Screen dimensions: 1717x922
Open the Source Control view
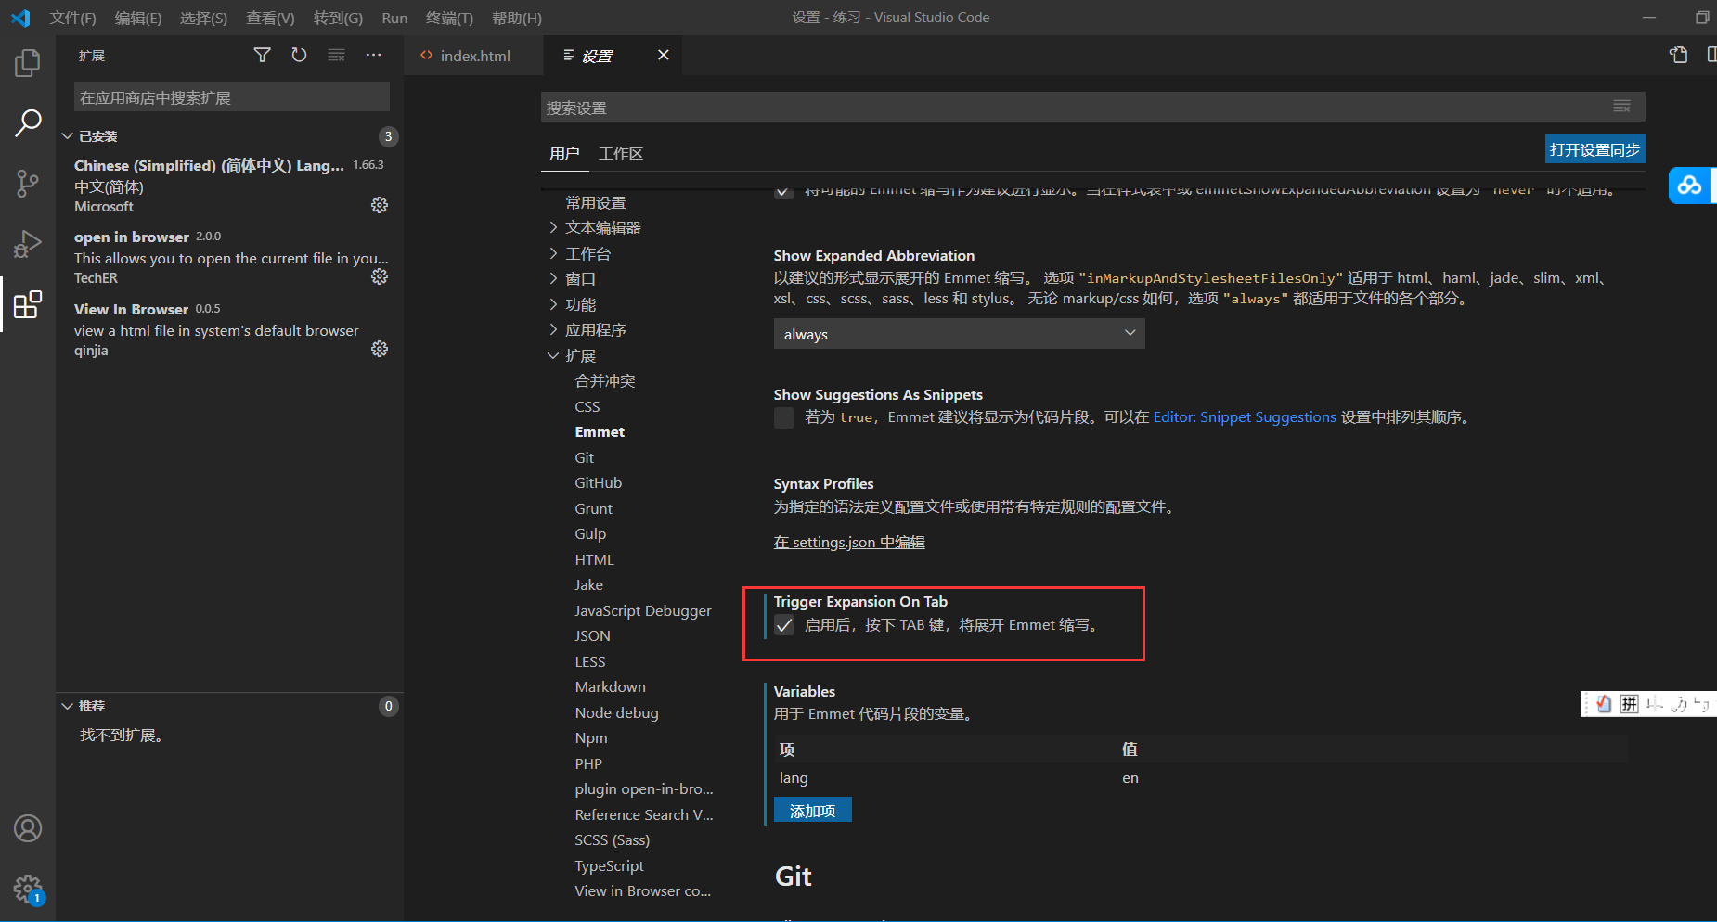coord(28,183)
